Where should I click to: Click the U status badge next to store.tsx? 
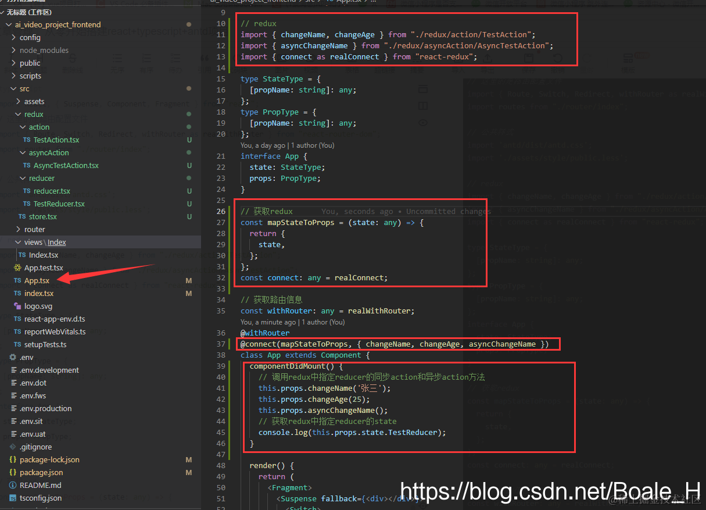pos(189,217)
